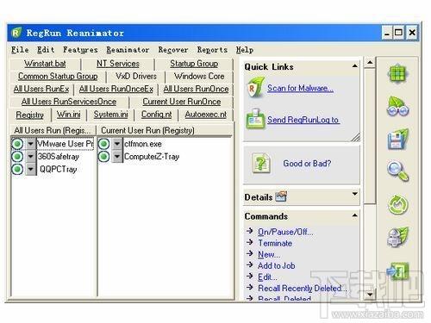Switch to the System.ini tab
Viewport: 431px width, 323px height.
[x=111, y=115]
